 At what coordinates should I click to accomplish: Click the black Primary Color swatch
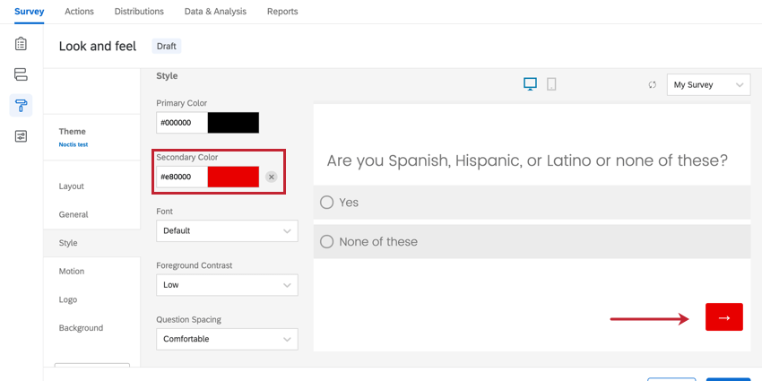[233, 124]
